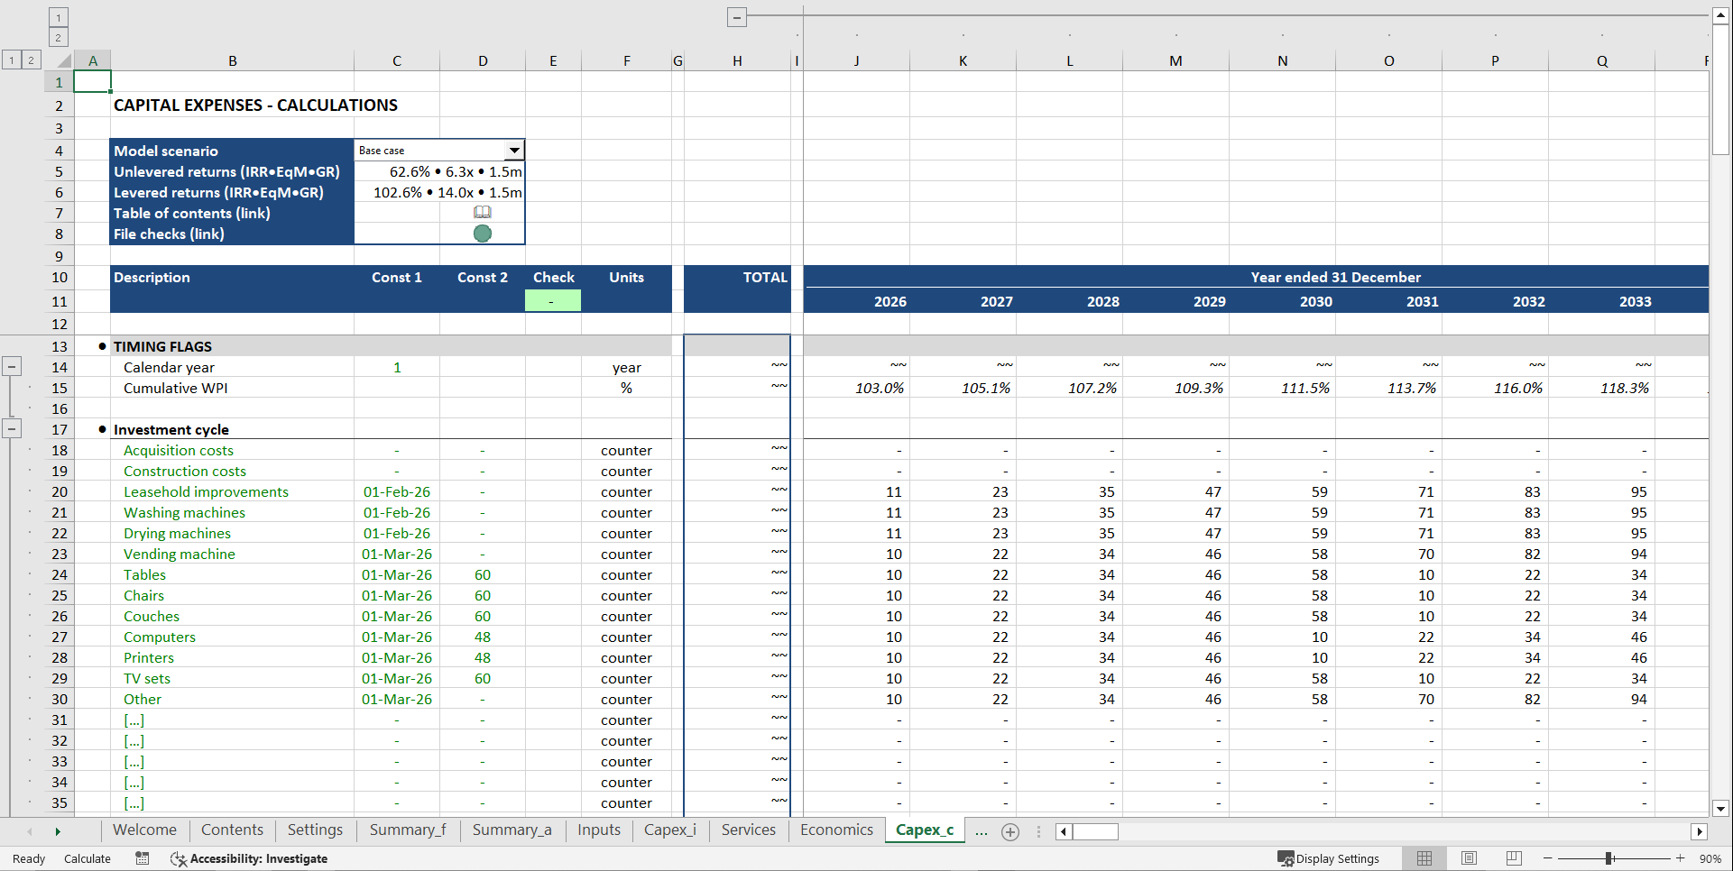Add a new worksheet with plus icon
Viewport: 1733px width, 871px height.
click(x=1009, y=831)
